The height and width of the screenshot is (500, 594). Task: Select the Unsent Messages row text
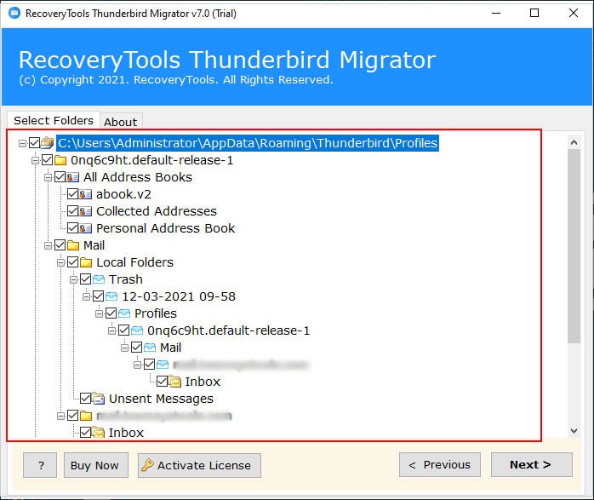(161, 399)
